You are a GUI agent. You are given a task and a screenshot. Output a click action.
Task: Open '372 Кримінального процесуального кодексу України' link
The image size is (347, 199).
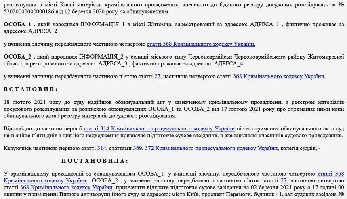[x=211, y=148]
